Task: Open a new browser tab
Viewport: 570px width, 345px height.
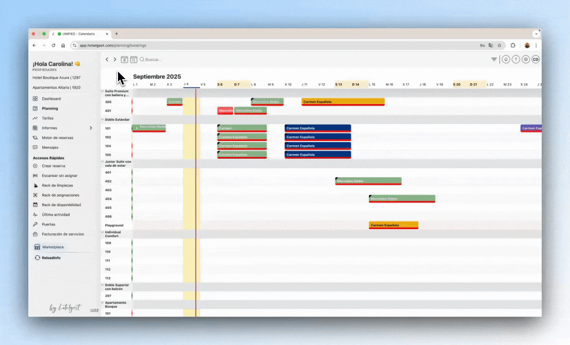Action: (x=117, y=34)
